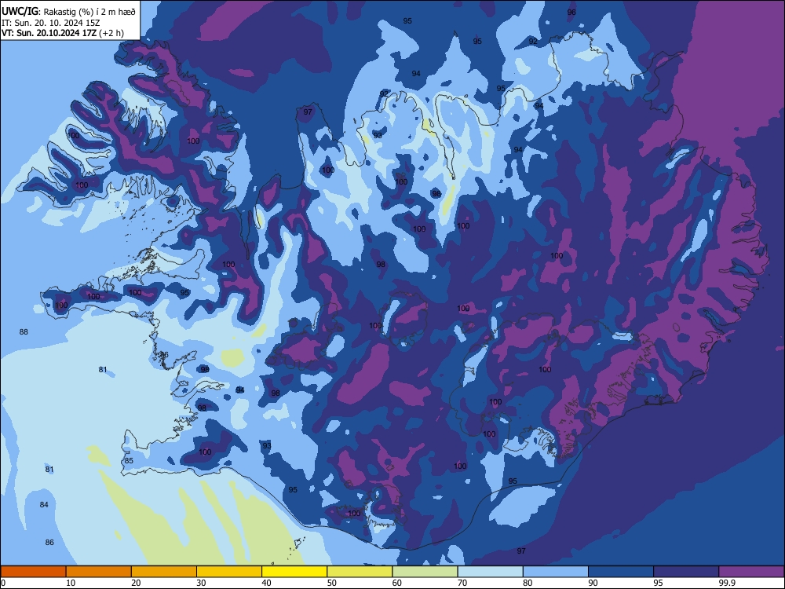The width and height of the screenshot is (785, 589).
Task: Click the '85' humidity value on the map
Action: [129, 460]
